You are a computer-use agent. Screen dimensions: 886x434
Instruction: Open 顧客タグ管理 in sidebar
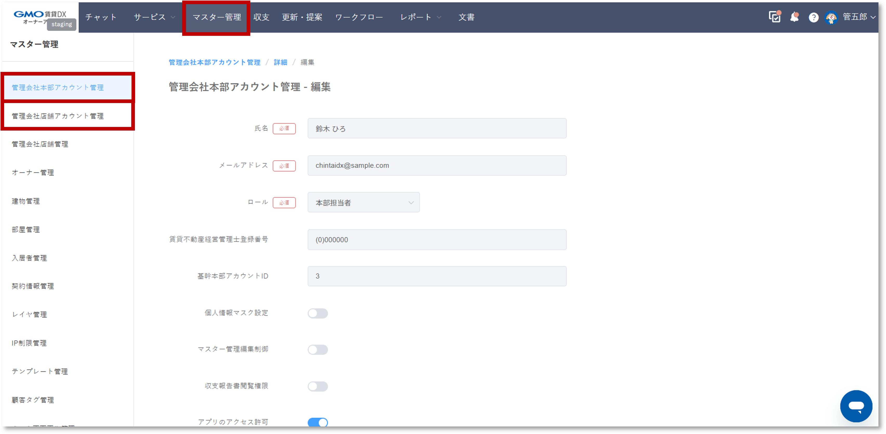[x=33, y=400]
